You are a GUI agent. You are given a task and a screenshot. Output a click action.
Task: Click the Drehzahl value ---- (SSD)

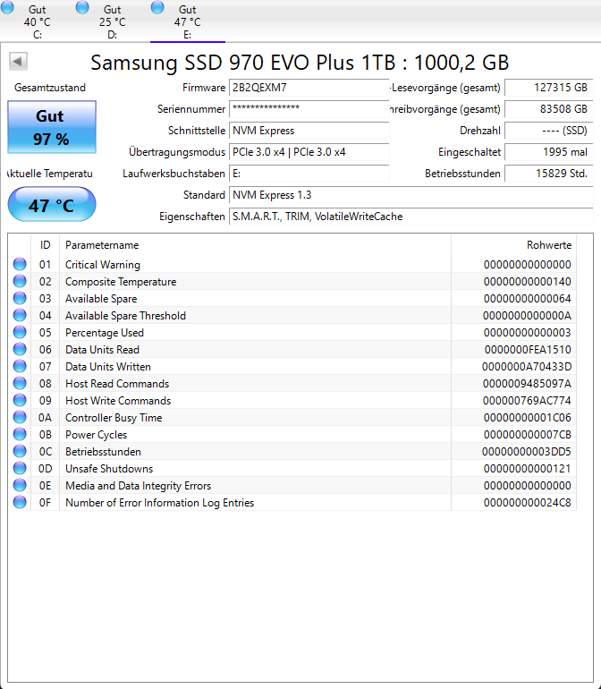pos(549,131)
